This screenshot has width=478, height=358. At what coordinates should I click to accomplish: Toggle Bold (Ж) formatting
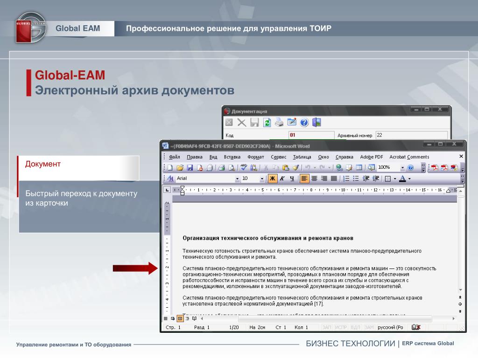click(273, 179)
